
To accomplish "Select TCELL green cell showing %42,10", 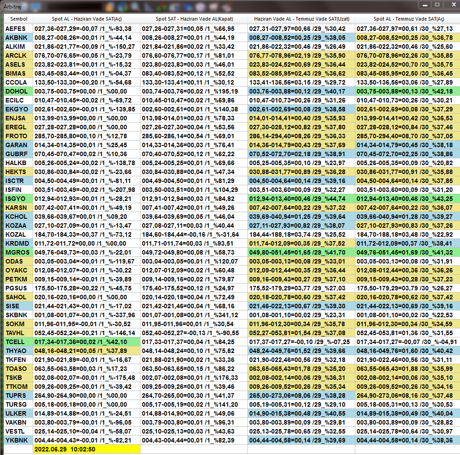I will [86, 342].
